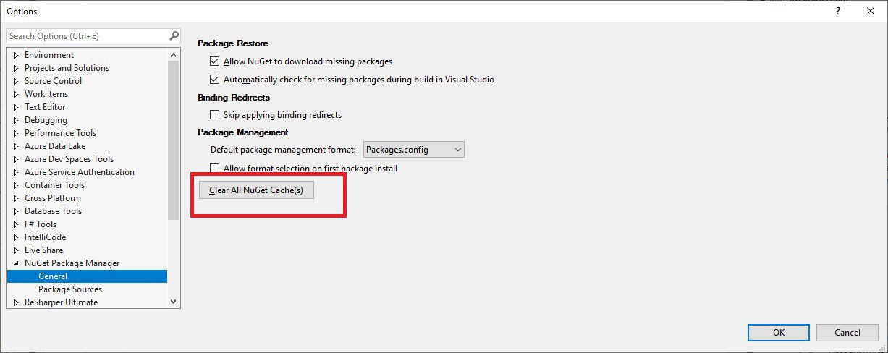The image size is (888, 353).
Task: Dismiss dialog with the Cancel button
Action: point(847,333)
